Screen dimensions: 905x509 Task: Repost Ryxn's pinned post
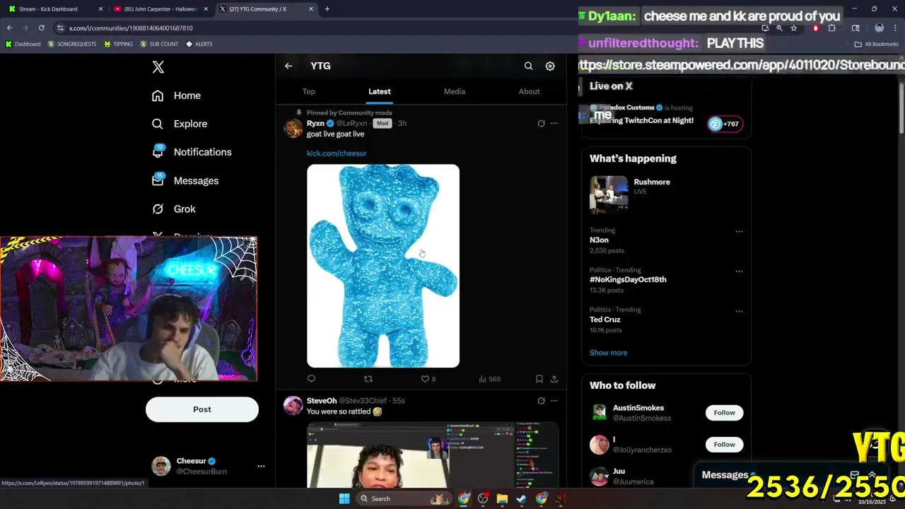368,379
